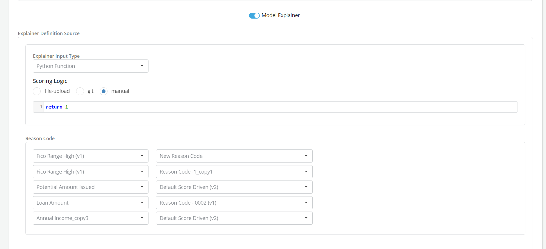This screenshot has width=546, height=249.
Task: Expand the Loan Amount dropdown
Action: [90, 203]
